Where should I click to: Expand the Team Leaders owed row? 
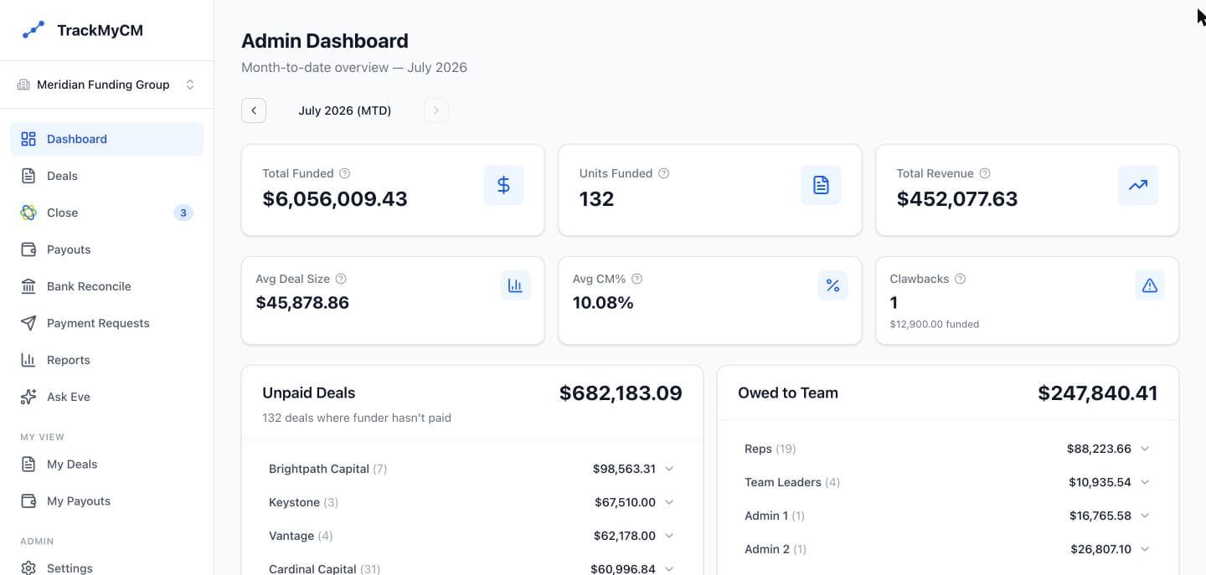(x=947, y=482)
